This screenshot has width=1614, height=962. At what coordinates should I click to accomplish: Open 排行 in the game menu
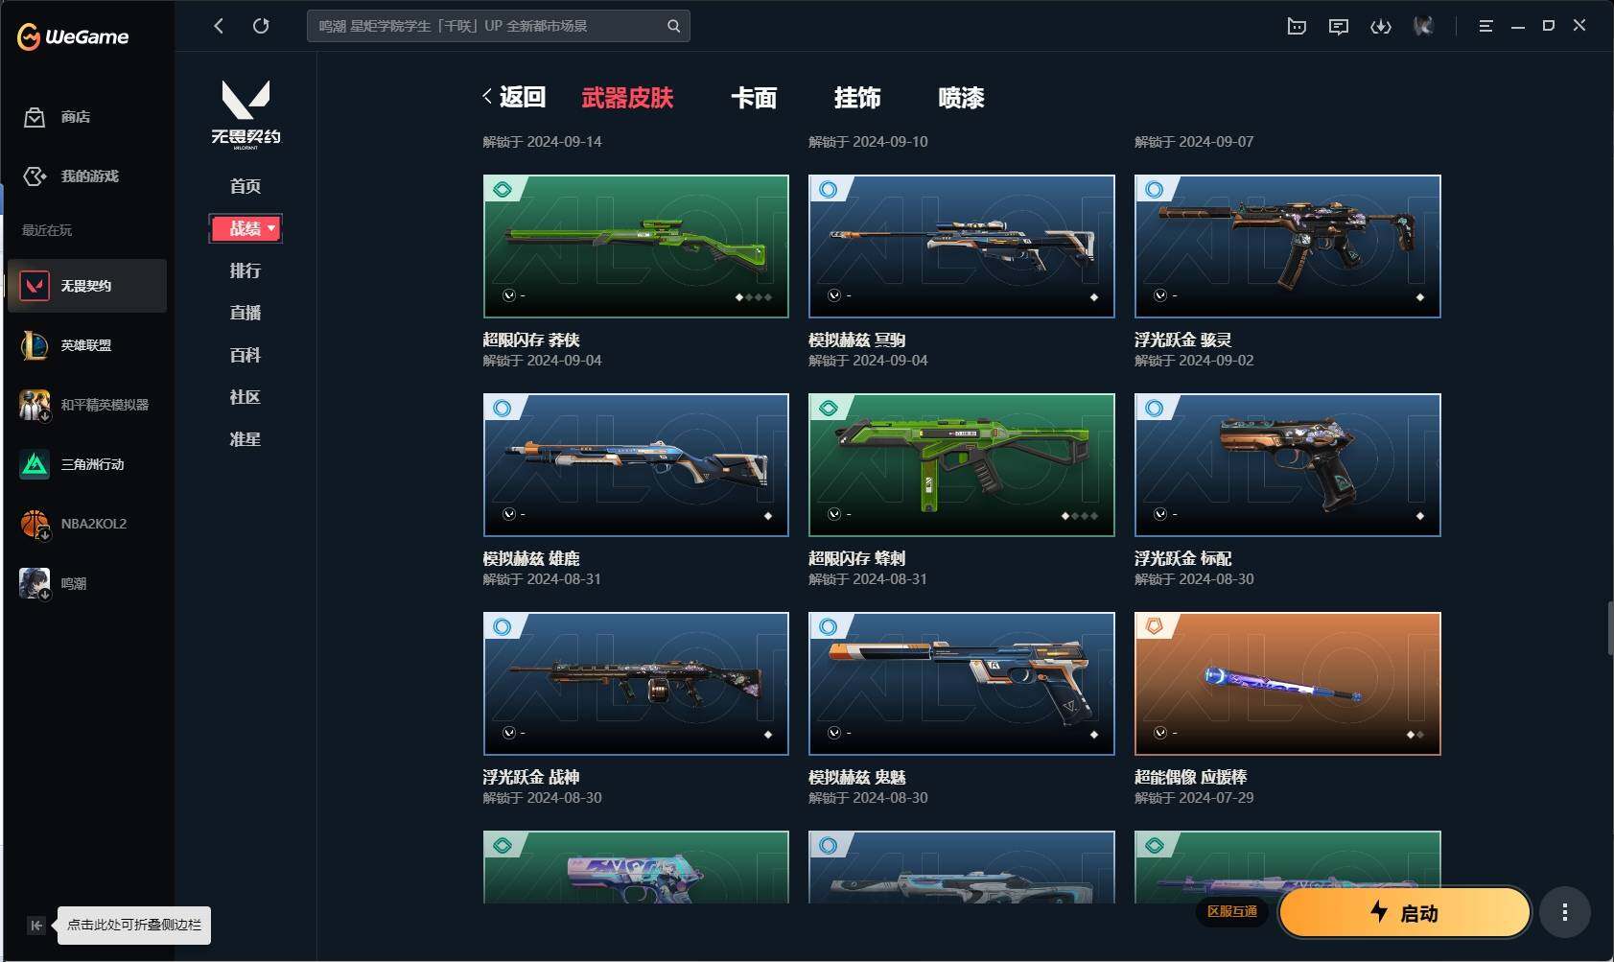pyautogui.click(x=246, y=270)
